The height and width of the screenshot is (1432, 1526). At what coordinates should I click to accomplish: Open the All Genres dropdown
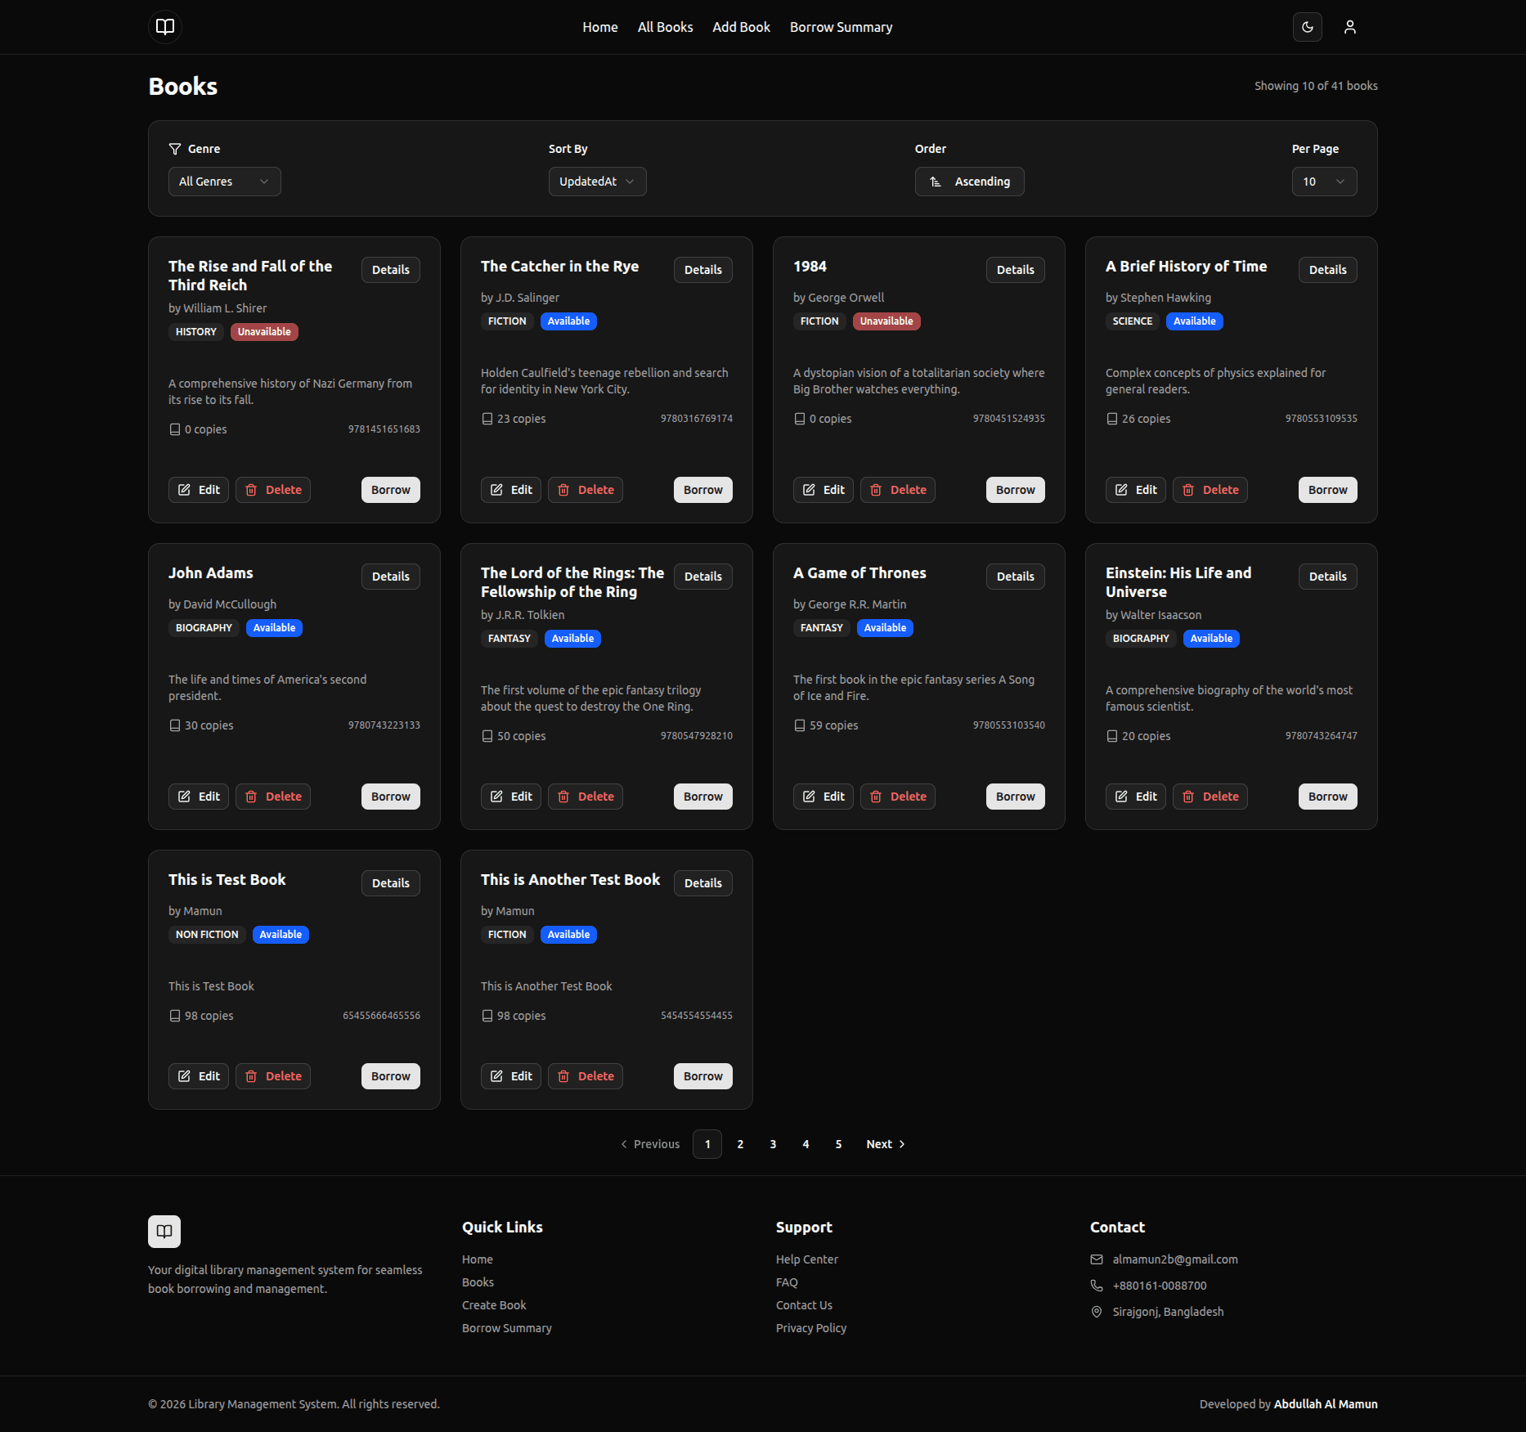point(224,182)
